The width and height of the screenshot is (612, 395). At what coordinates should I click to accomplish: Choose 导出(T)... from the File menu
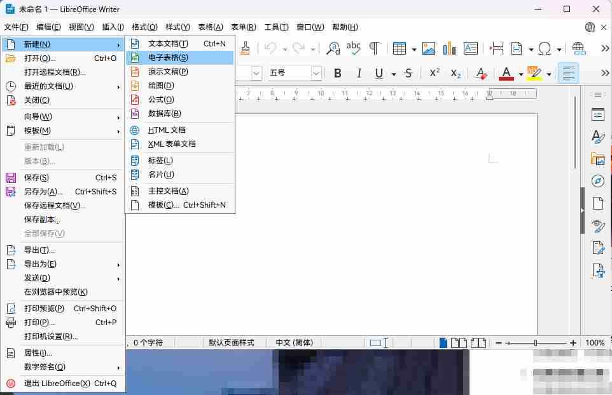click(x=39, y=250)
